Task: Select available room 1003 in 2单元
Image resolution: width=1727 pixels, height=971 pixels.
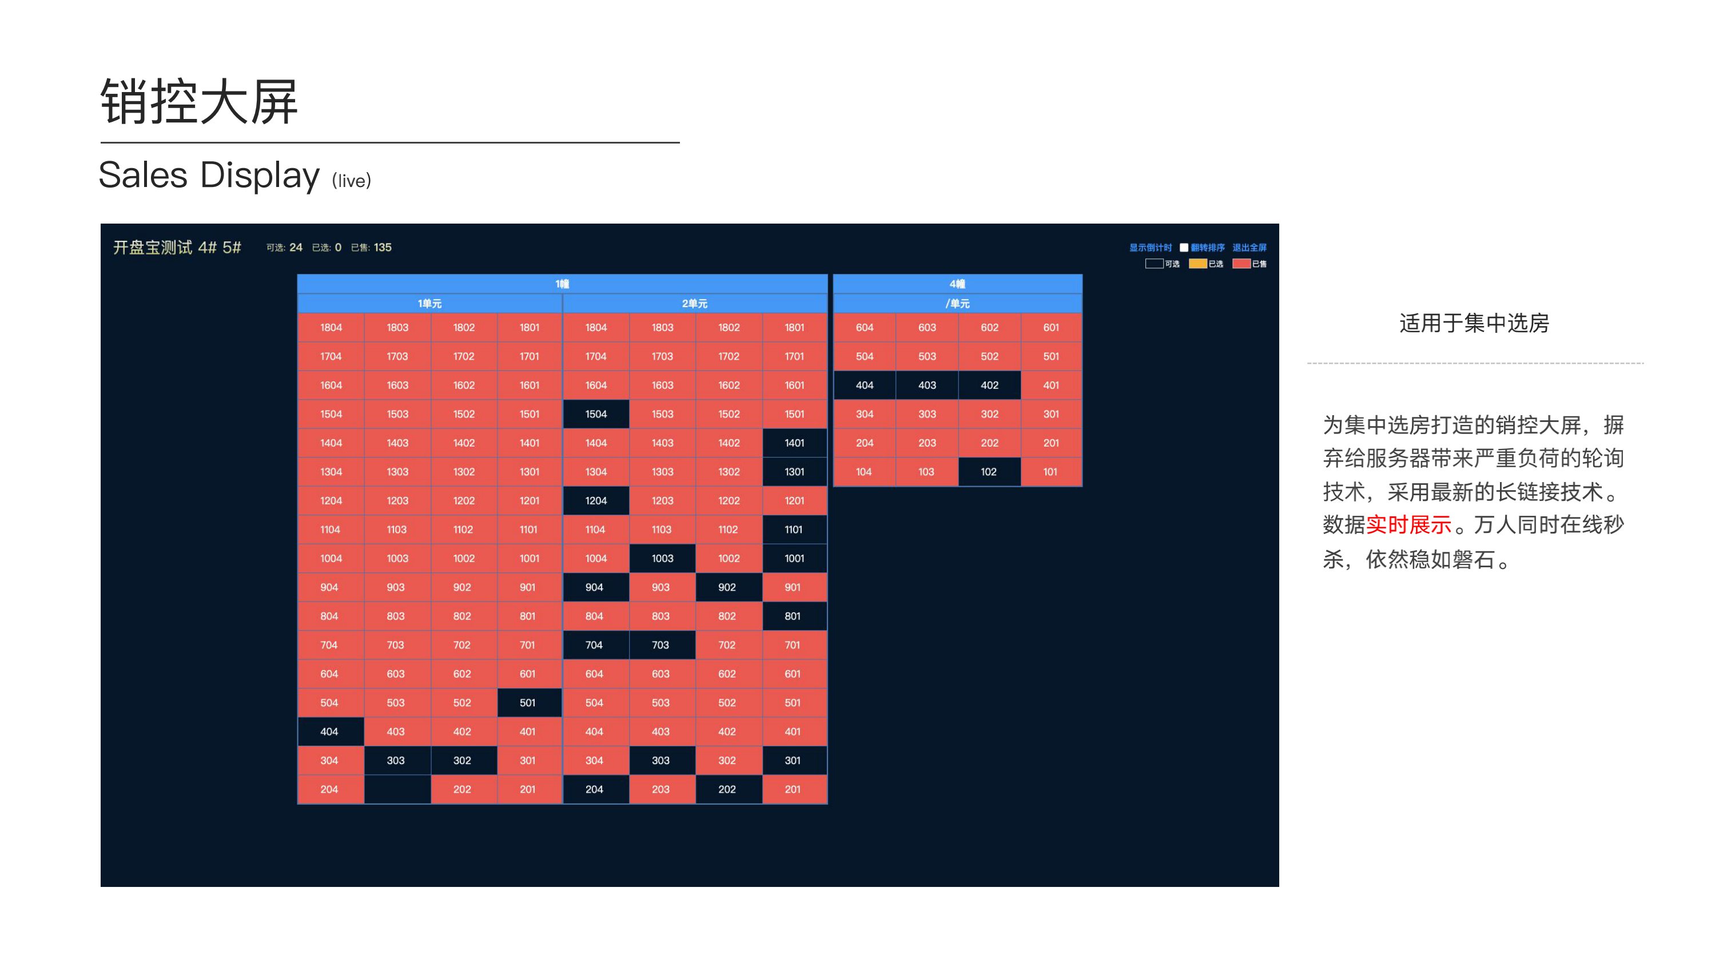Action: (662, 559)
